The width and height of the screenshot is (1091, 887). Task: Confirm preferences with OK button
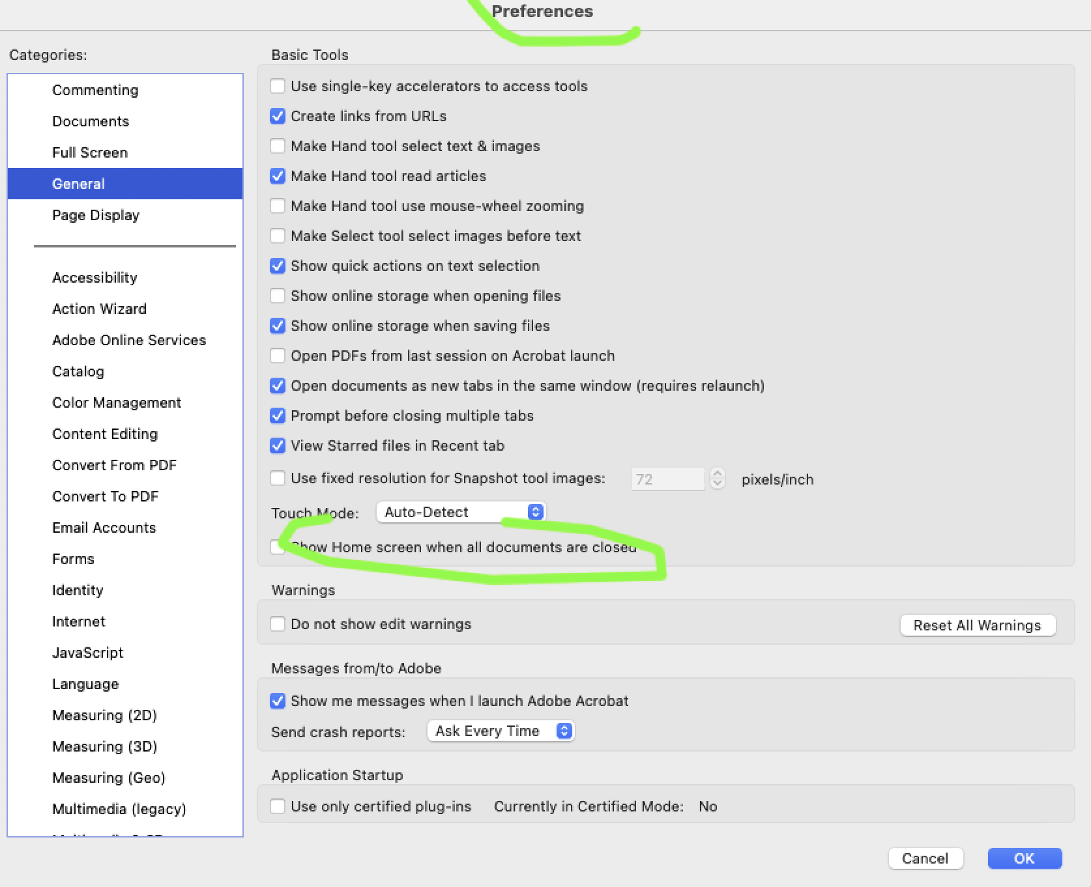click(1025, 858)
